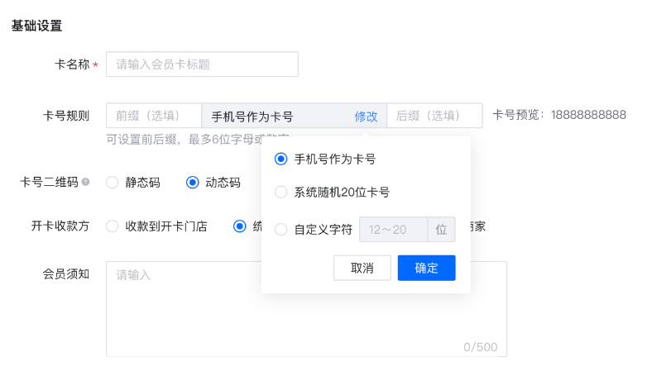Screen dimensions: 647x371
Task: Pick the 收款到开卡门店 radio option
Action: [x=113, y=226]
